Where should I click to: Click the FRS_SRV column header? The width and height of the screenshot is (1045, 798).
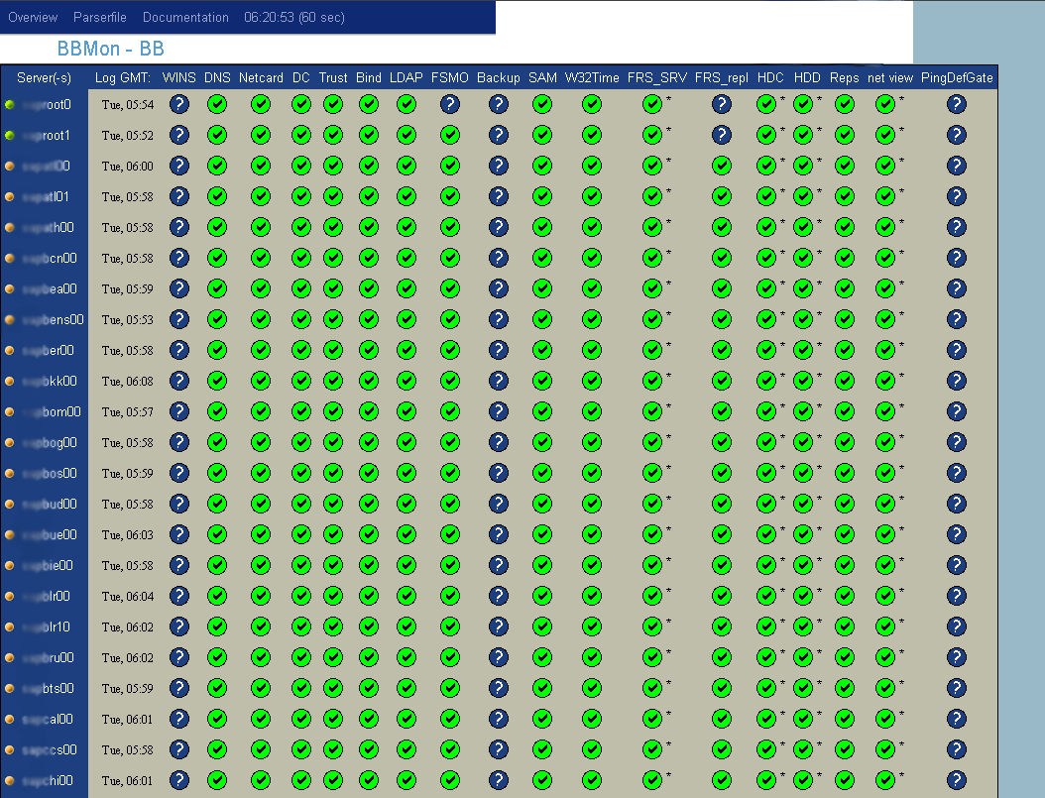coord(657,78)
